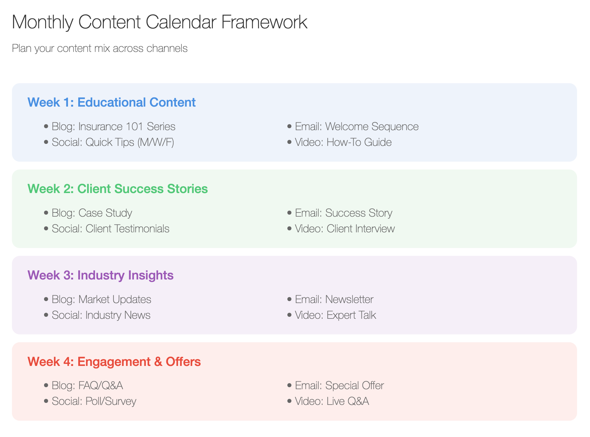590x437 pixels.
Task: Select Email: Success Story item
Action: 344,213
